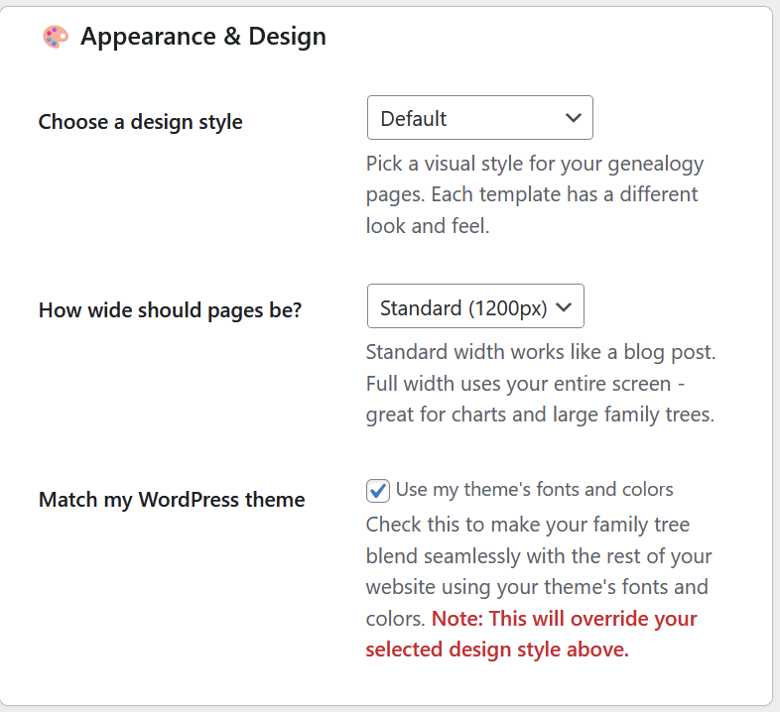780x712 pixels.
Task: Click the "How wide should pages be?" label
Action: [x=170, y=309]
